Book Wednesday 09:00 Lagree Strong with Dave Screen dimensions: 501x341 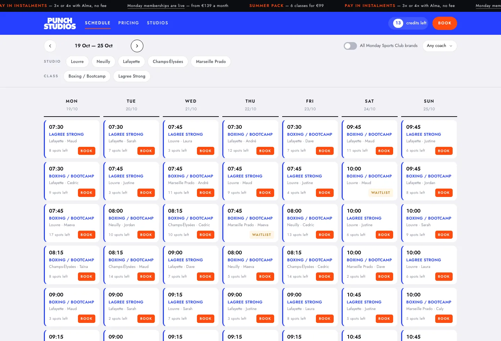(206, 277)
